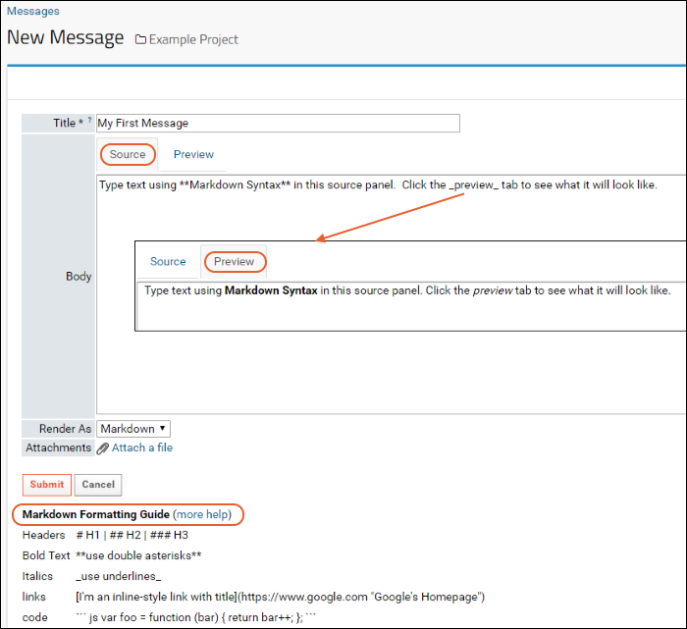Click the links label in the guide
This screenshot has width=687, height=629.
coord(33,597)
